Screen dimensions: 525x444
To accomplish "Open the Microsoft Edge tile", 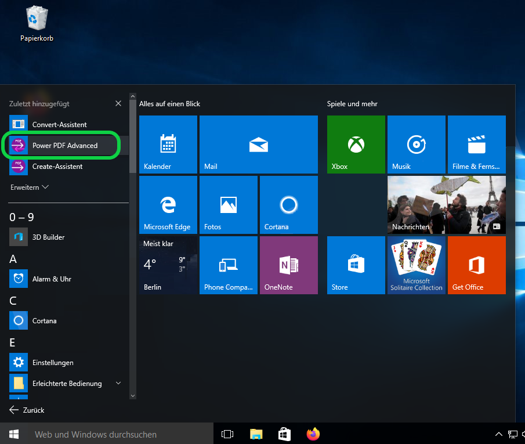I will pos(168,205).
